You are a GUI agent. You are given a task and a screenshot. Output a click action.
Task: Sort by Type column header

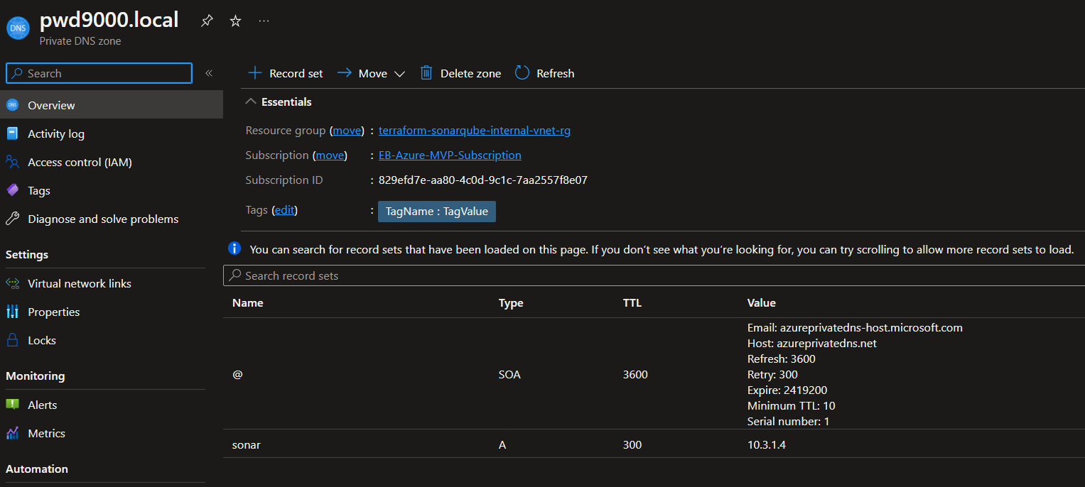[511, 302]
